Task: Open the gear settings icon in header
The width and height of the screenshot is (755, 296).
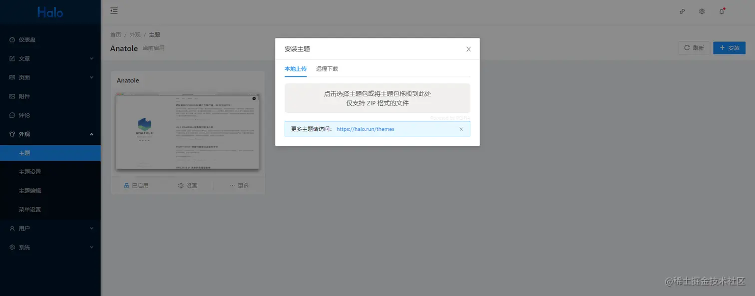Action: click(x=702, y=11)
